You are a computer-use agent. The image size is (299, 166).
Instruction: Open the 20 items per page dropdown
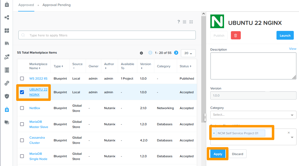[188, 53]
